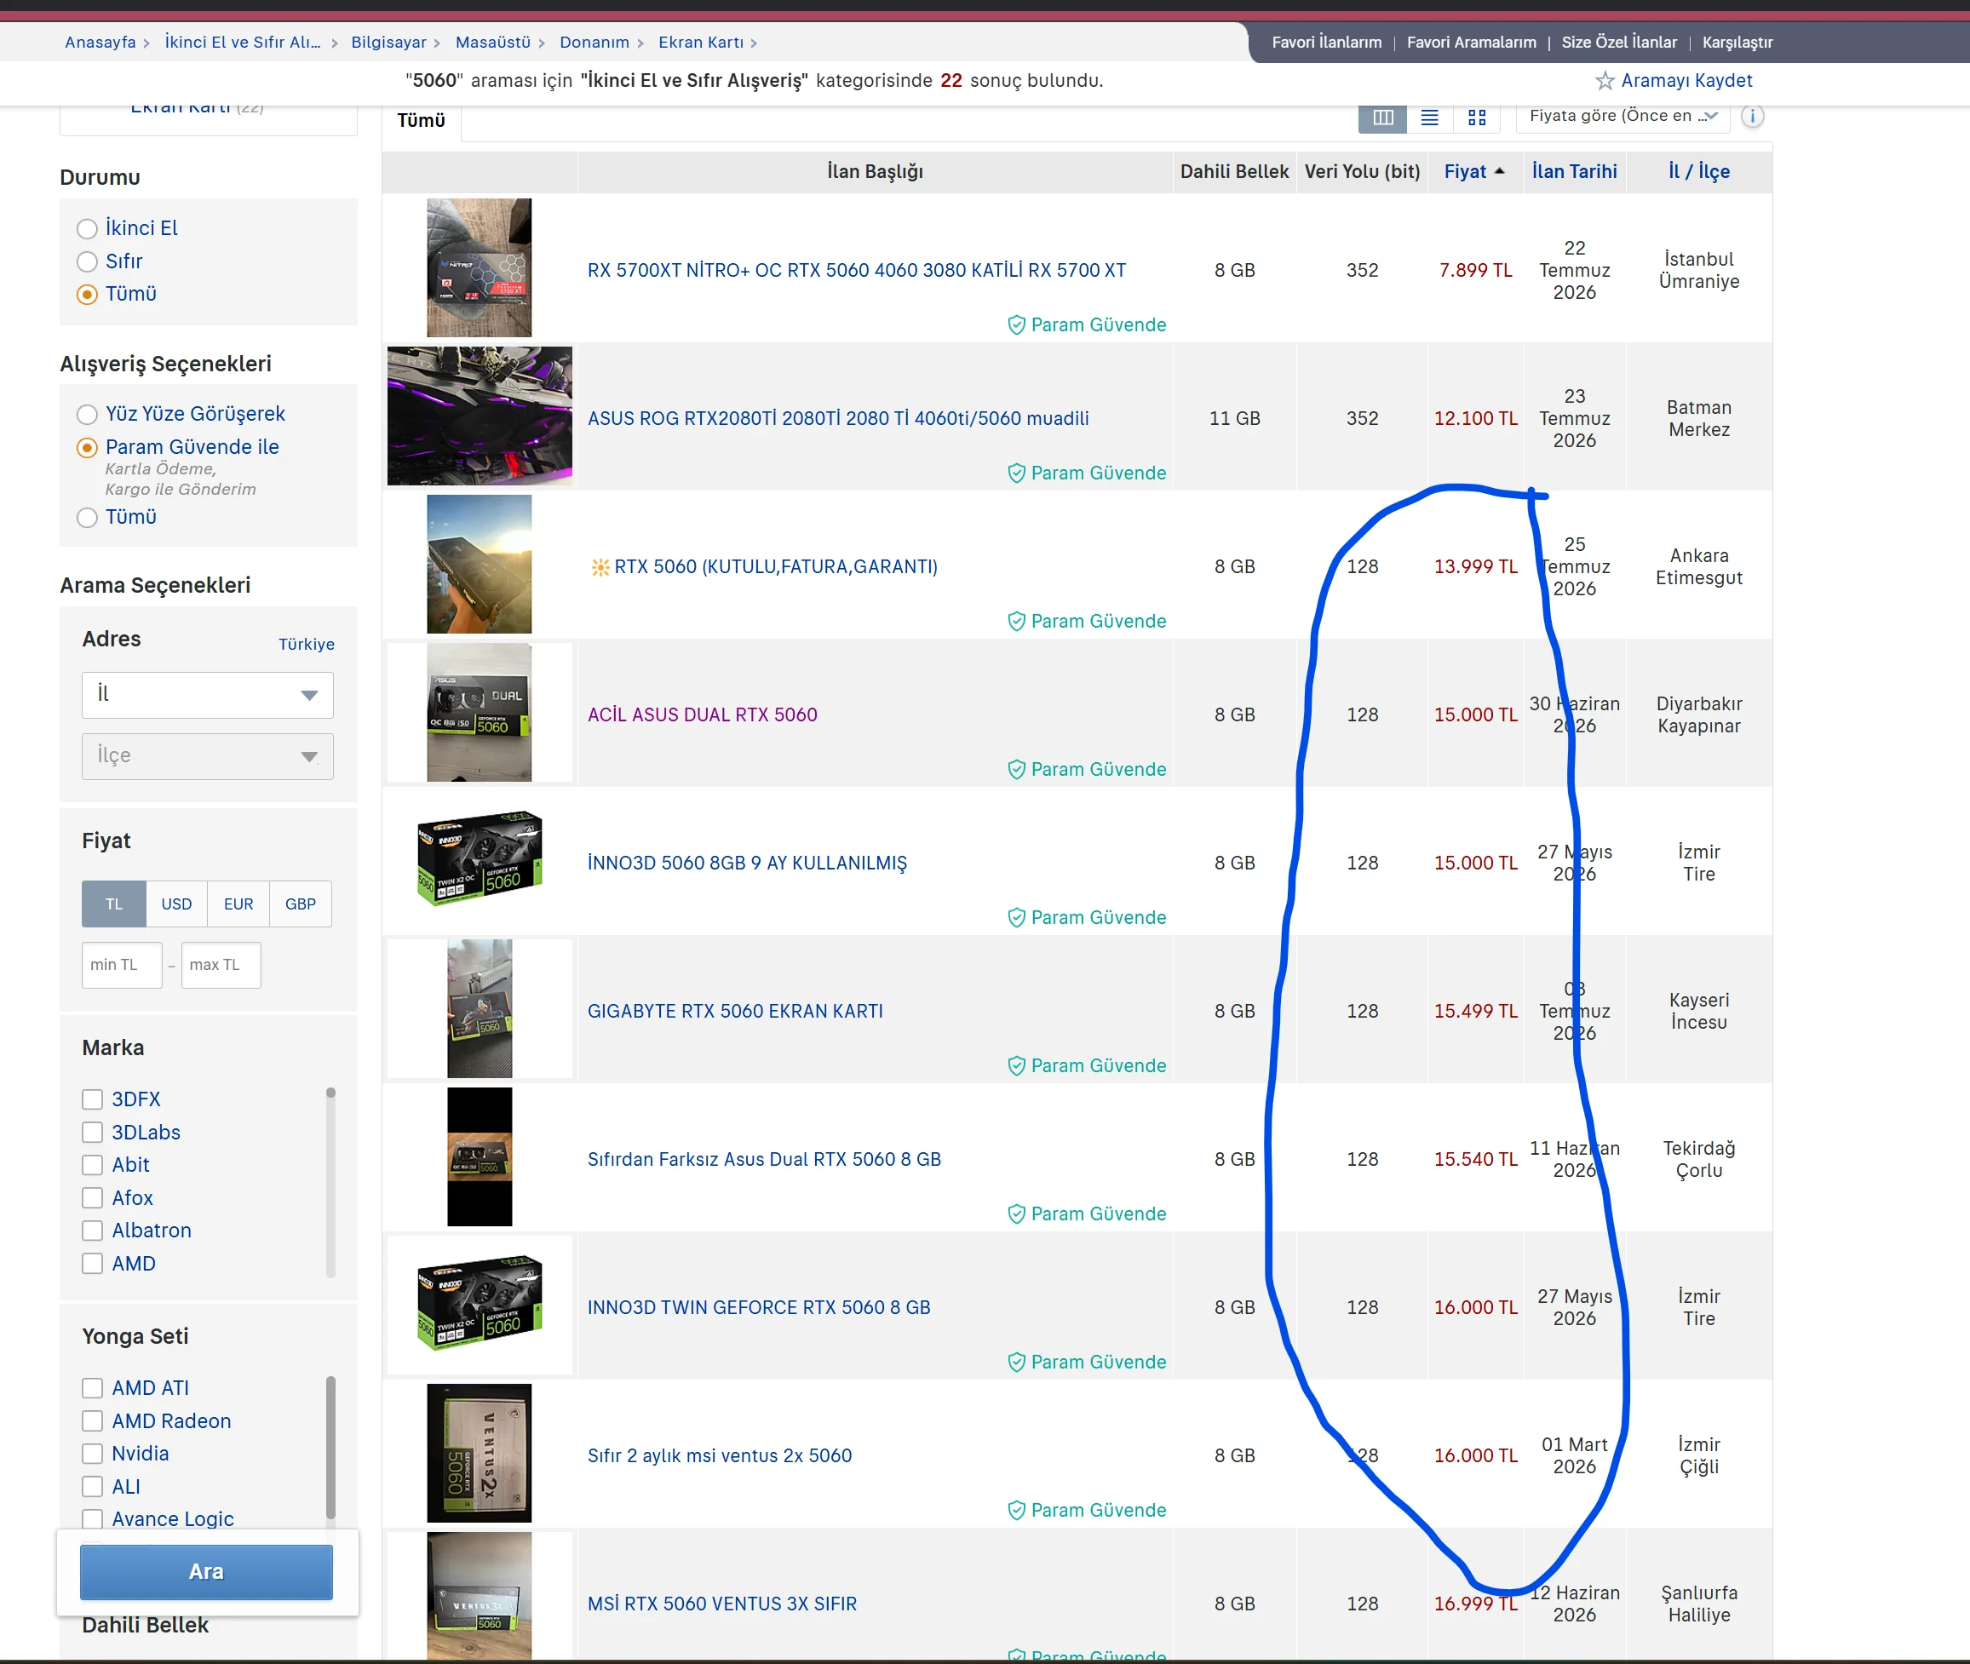Viewport: 1970px width, 1664px height.
Task: Click the Param Güvende shield on RX 5700XT listing
Action: (1016, 324)
